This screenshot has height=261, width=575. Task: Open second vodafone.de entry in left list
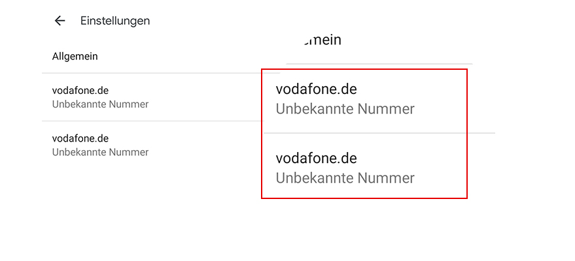point(80,138)
